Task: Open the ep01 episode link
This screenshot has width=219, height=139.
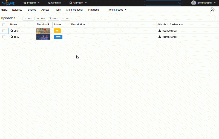Action: point(16,31)
